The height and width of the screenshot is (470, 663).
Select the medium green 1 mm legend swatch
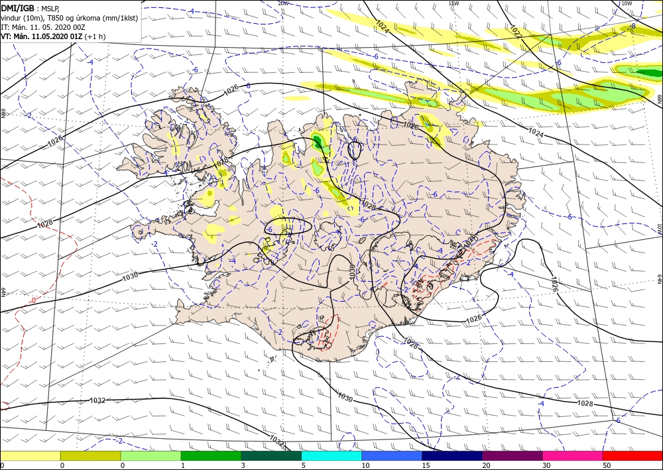click(211, 455)
